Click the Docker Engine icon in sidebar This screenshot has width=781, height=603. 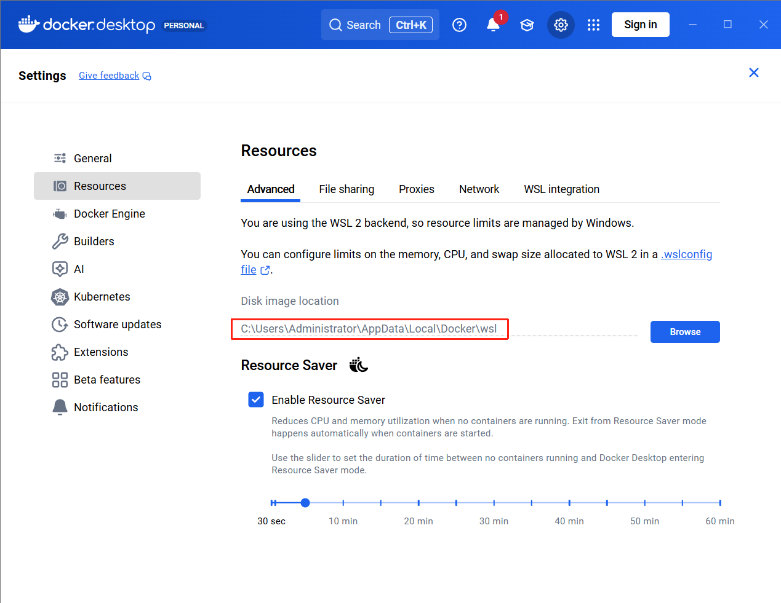[60, 213]
